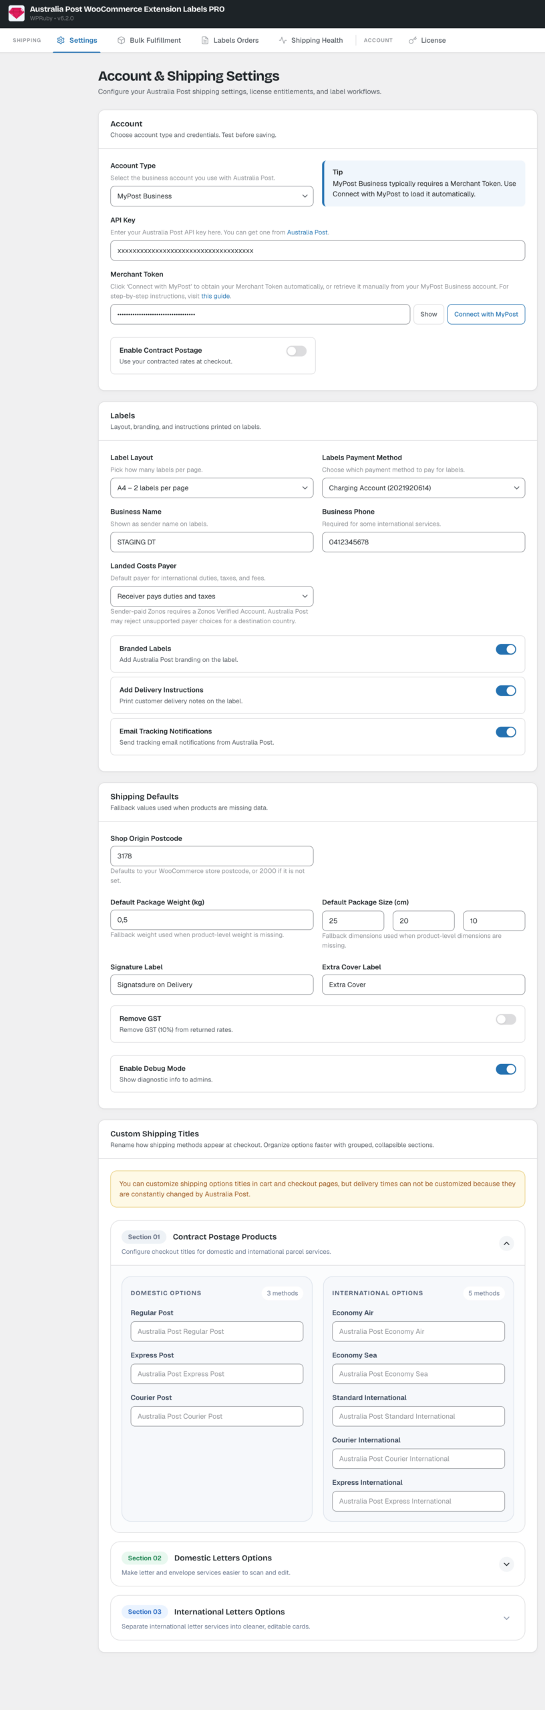This screenshot has height=1710, width=545.
Task: Click the Express International title field
Action: point(418,1501)
